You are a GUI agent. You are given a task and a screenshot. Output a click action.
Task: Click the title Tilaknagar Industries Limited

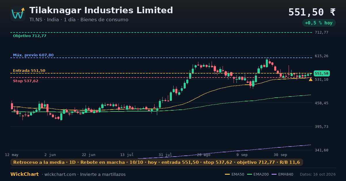(101, 10)
